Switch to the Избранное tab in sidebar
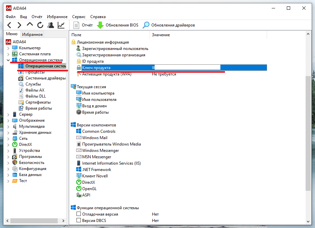Image resolution: width=315 pixels, height=228 pixels. 32,35
